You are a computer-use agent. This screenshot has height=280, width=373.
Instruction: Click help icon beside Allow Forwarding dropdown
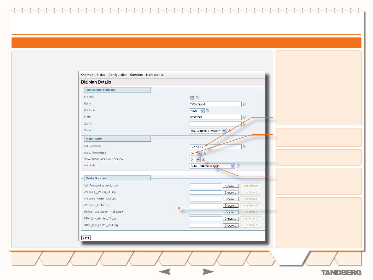(x=204, y=153)
